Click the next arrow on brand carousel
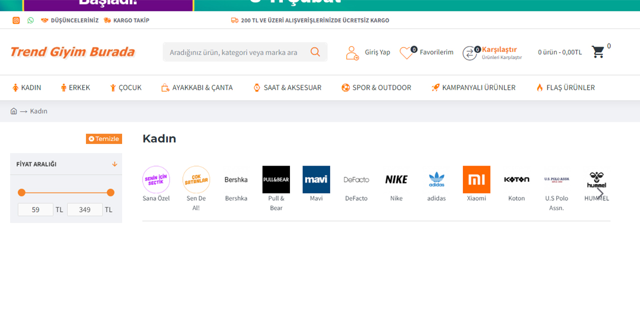This screenshot has width=640, height=320. click(599, 192)
